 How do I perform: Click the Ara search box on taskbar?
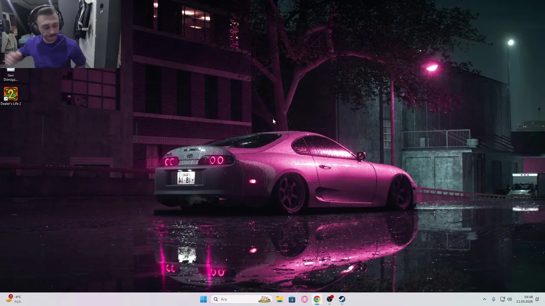[241, 299]
